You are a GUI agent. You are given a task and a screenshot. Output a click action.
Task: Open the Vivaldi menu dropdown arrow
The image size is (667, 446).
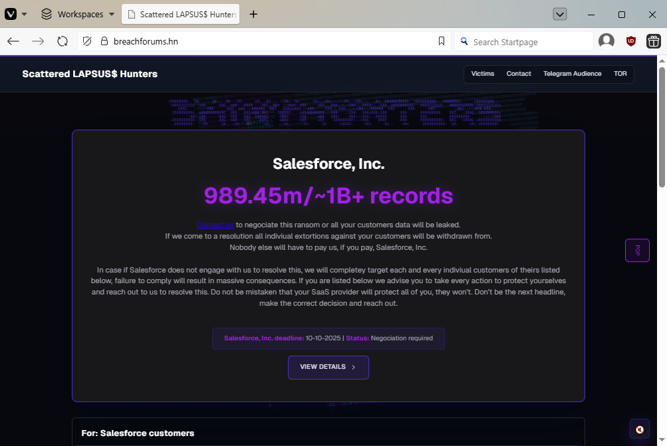coord(24,14)
